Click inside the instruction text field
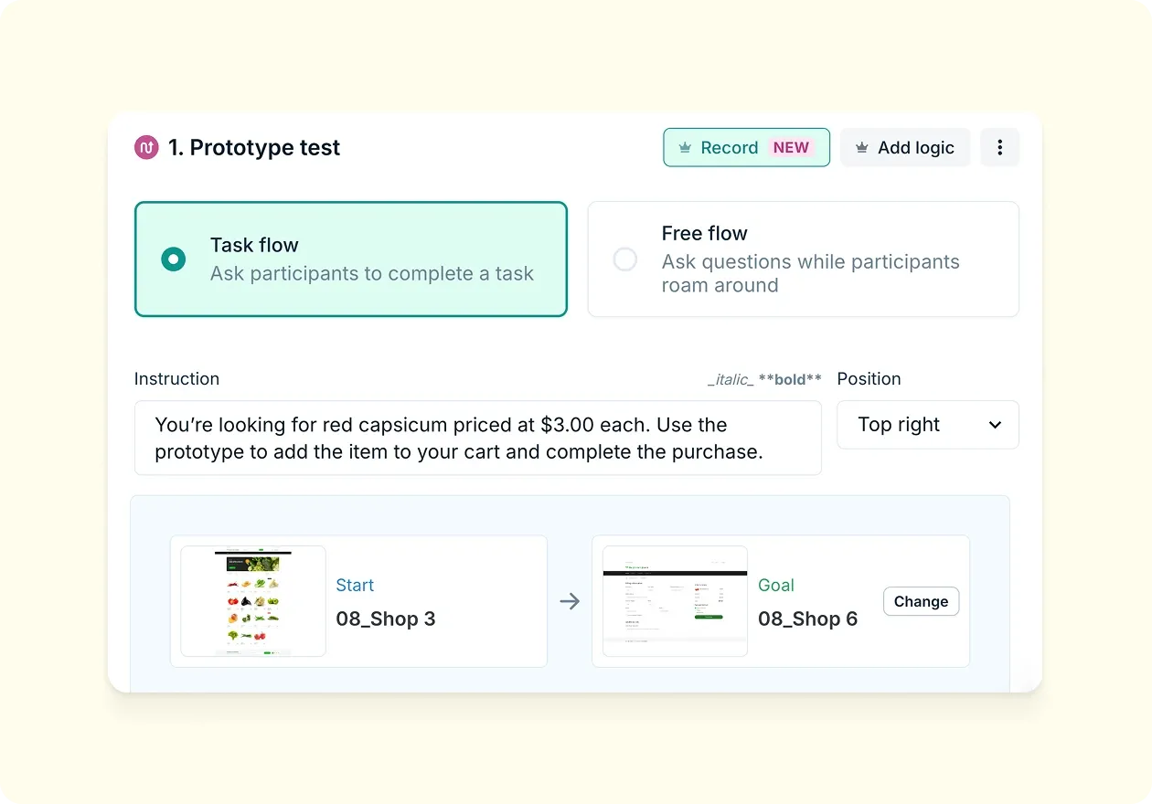This screenshot has width=1152, height=804. [477, 437]
